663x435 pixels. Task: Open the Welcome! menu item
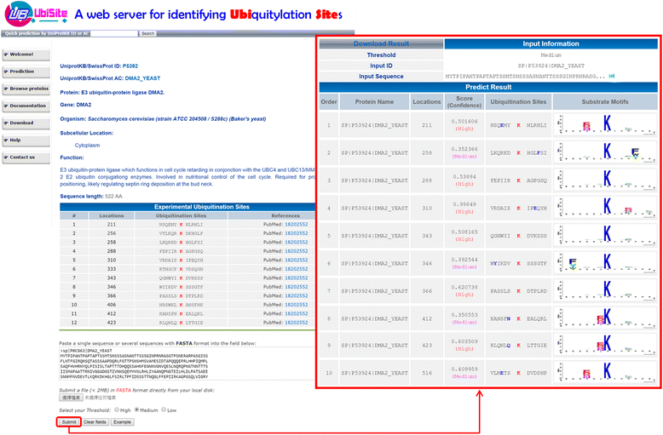coord(26,54)
